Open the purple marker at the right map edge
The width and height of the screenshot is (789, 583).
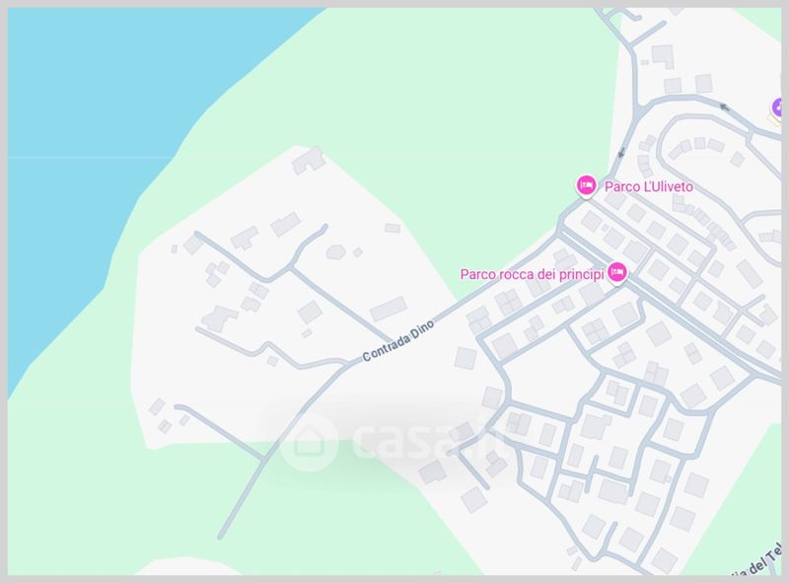(777, 109)
